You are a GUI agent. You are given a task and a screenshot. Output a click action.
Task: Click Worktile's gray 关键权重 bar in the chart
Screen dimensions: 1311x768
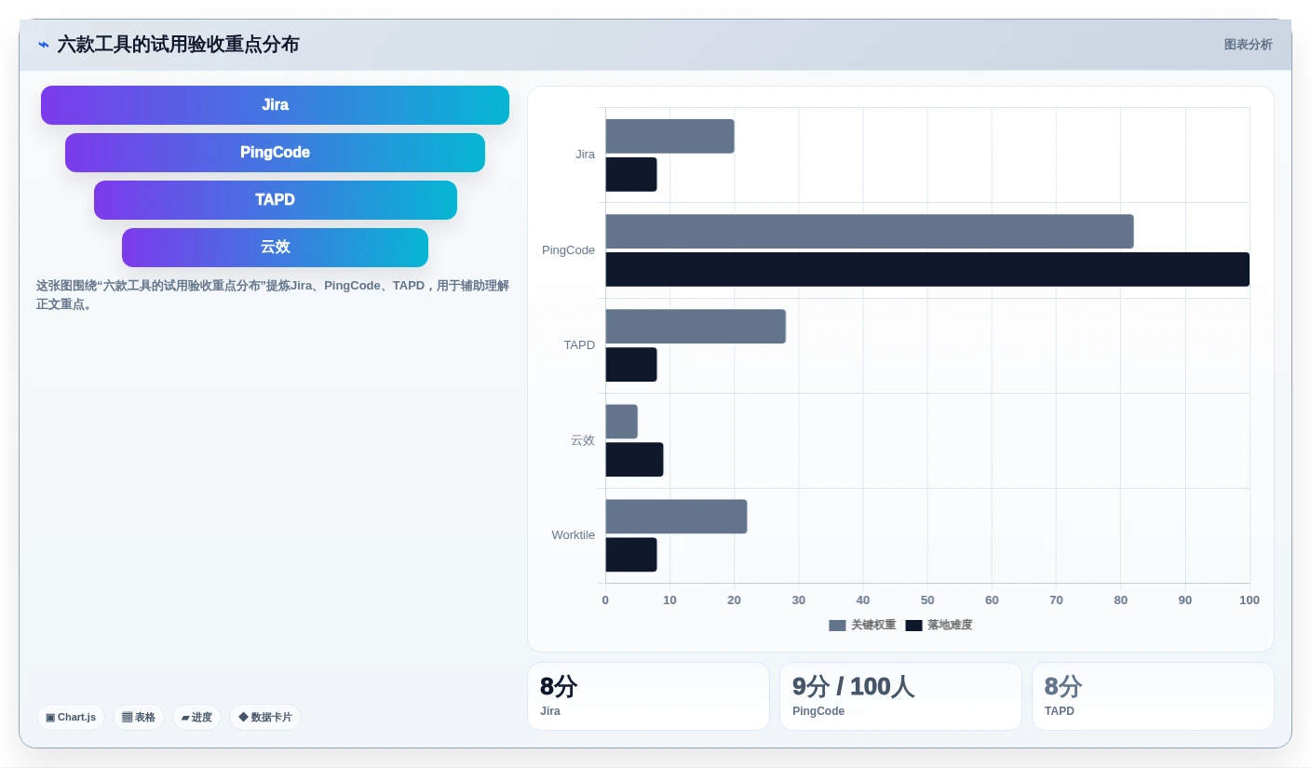tap(676, 517)
